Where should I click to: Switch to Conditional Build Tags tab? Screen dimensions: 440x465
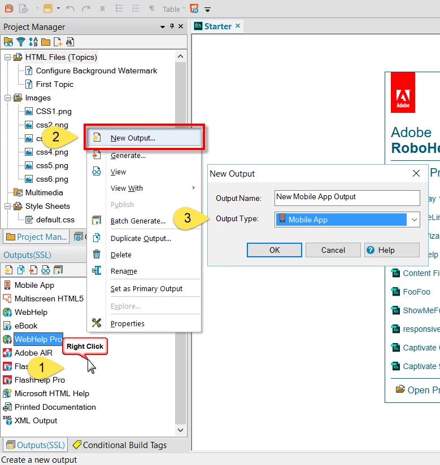(120, 445)
